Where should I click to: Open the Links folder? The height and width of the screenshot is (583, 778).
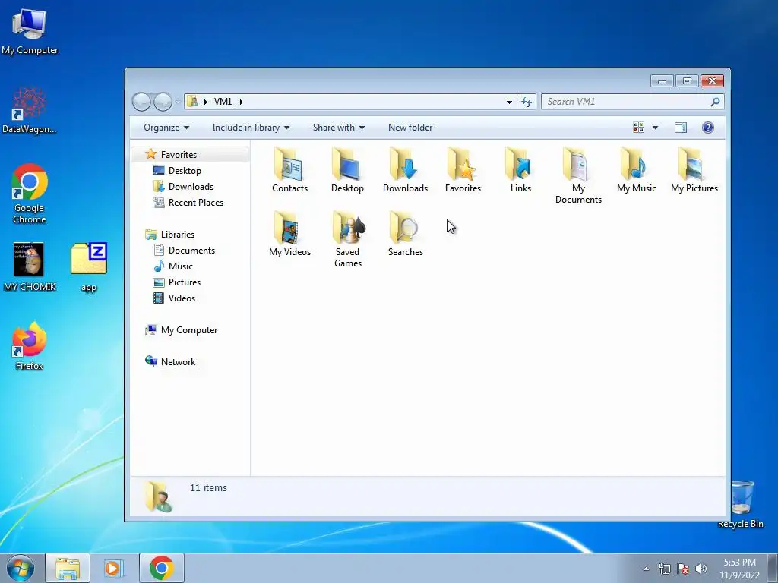520,170
